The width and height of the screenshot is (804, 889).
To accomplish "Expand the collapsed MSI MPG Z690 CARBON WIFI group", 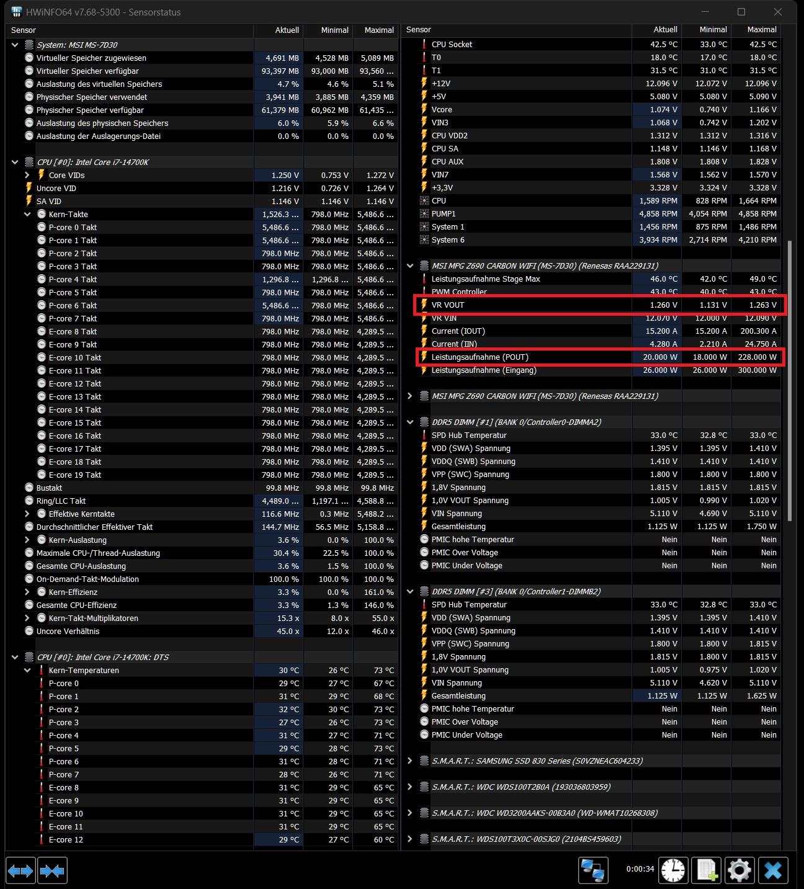I will [410, 396].
